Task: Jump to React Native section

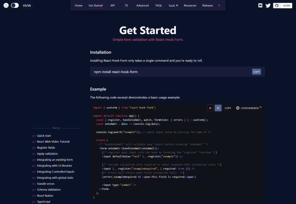Action: pos(45,196)
